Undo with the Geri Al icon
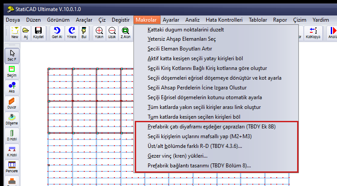Image resolution: width=337 pixels, height=186 pixels. pos(57,33)
